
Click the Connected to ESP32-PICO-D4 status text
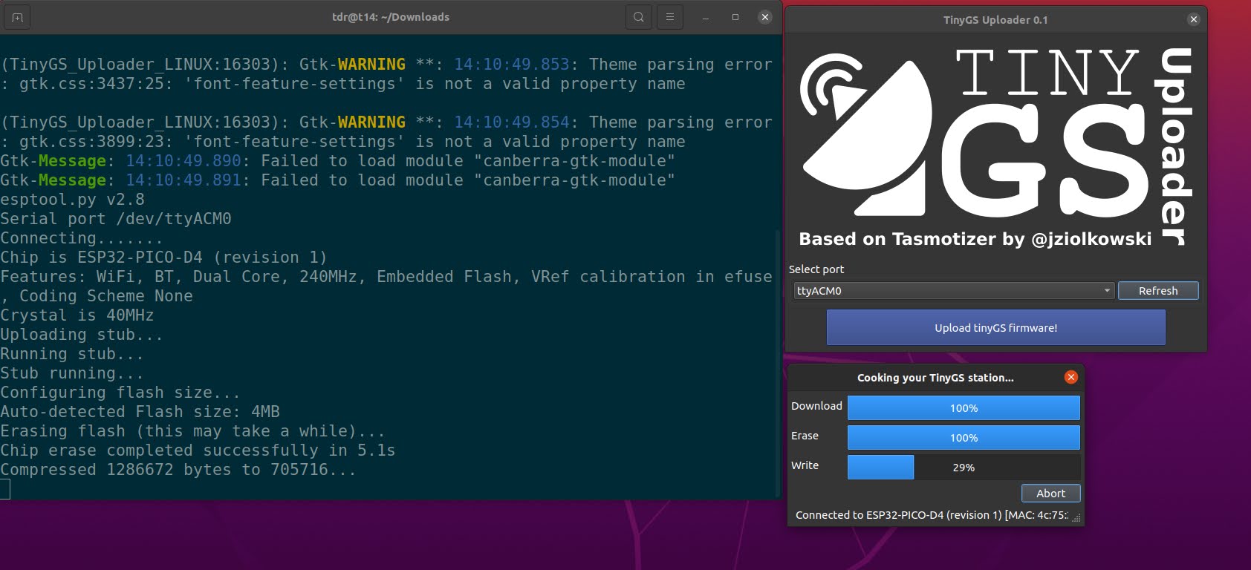(931, 515)
